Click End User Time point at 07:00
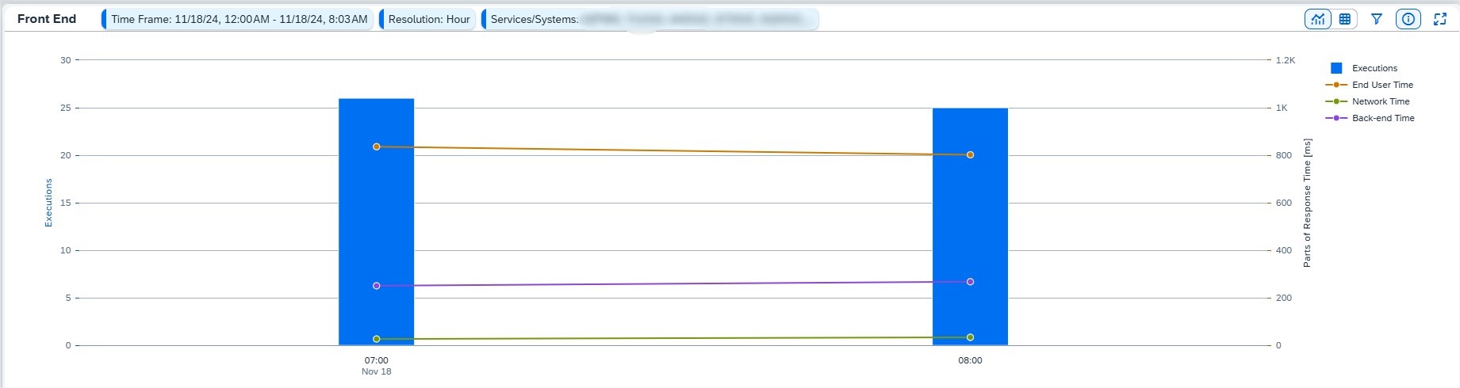This screenshot has width=1460, height=388. 377,146
